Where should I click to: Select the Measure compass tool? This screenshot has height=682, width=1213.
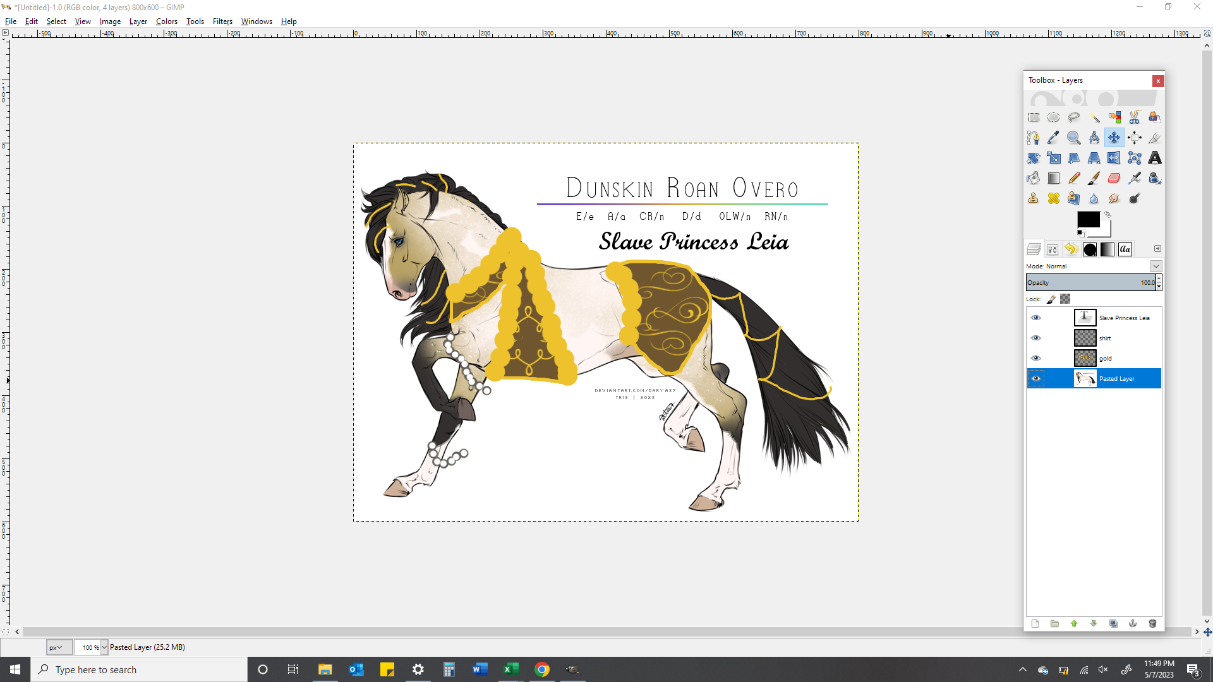[x=1094, y=138]
